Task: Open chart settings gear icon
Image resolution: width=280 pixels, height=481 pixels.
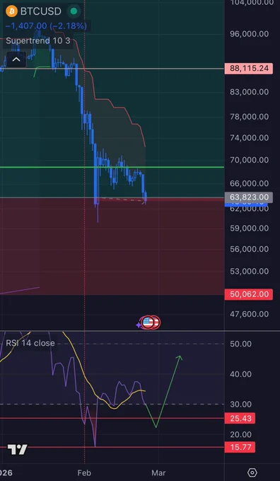Action: click(252, 472)
